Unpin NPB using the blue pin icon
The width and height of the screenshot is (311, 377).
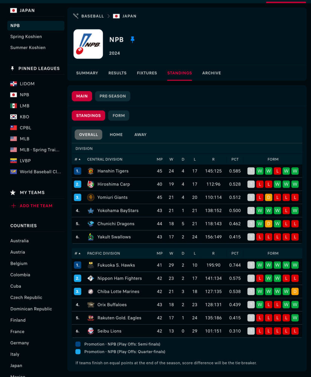132,40
